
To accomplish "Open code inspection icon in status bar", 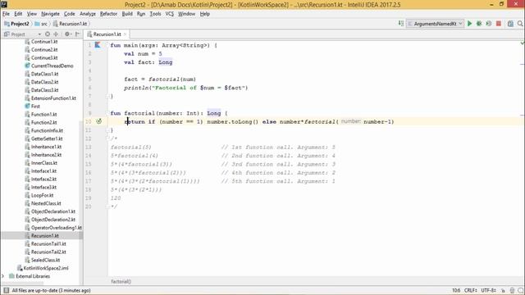I will pyautogui.click(x=512, y=290).
